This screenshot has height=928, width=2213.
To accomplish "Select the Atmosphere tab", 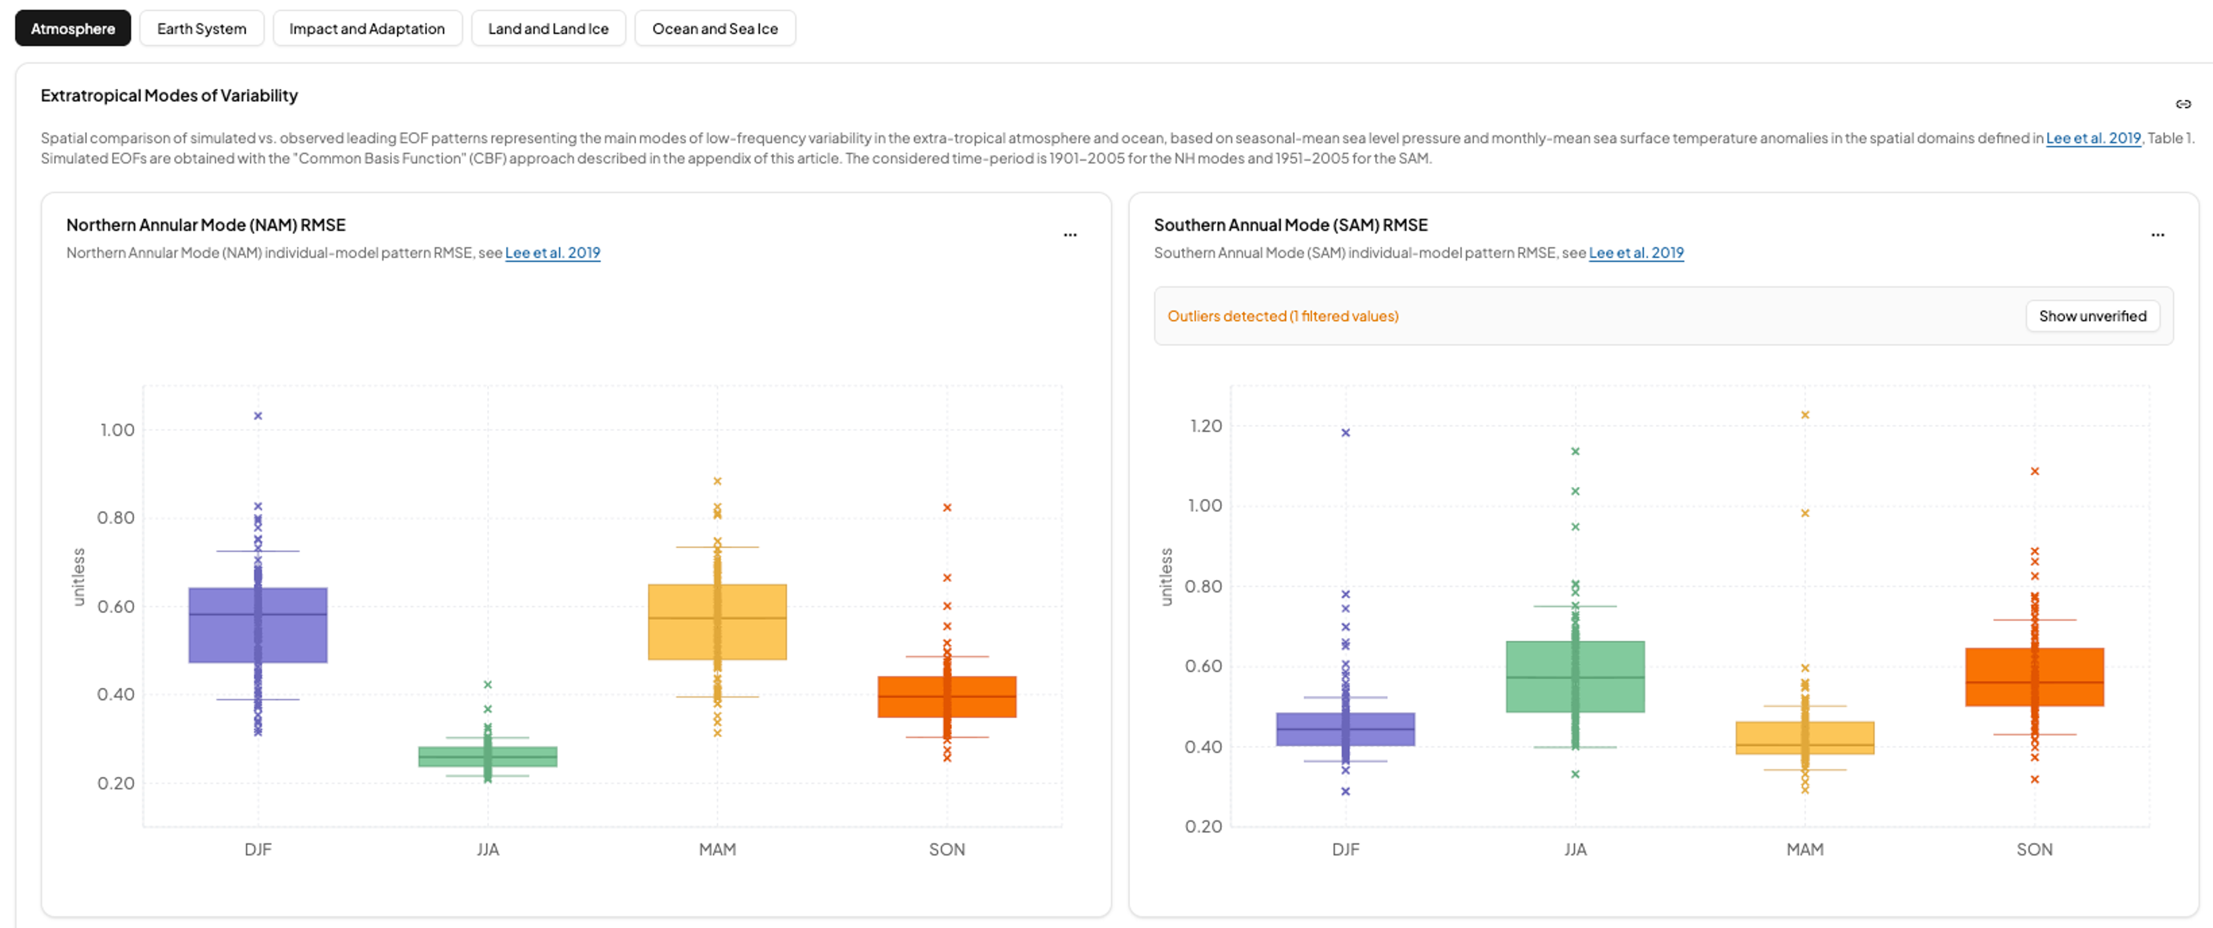I will [73, 28].
